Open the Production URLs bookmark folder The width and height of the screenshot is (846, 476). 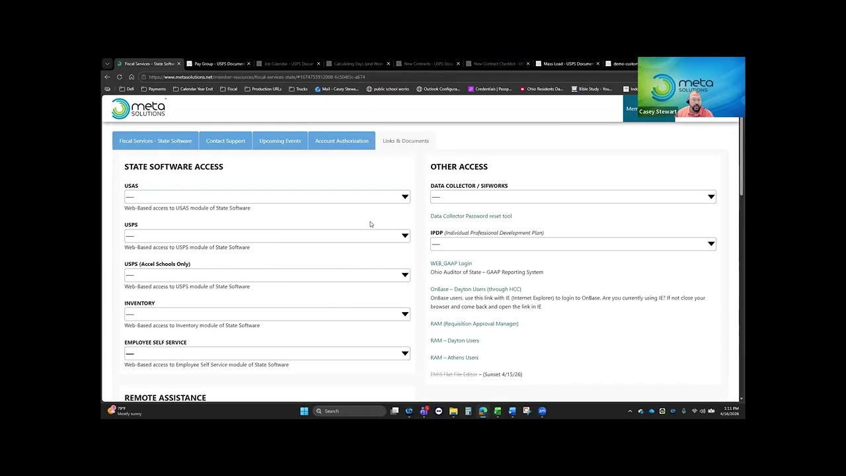[x=263, y=89]
